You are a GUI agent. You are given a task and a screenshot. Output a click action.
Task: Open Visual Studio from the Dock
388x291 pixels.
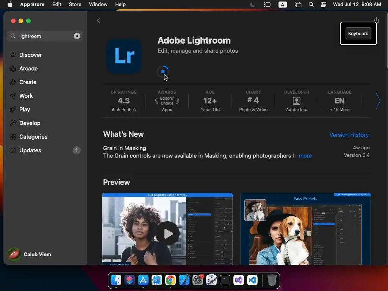click(239, 280)
